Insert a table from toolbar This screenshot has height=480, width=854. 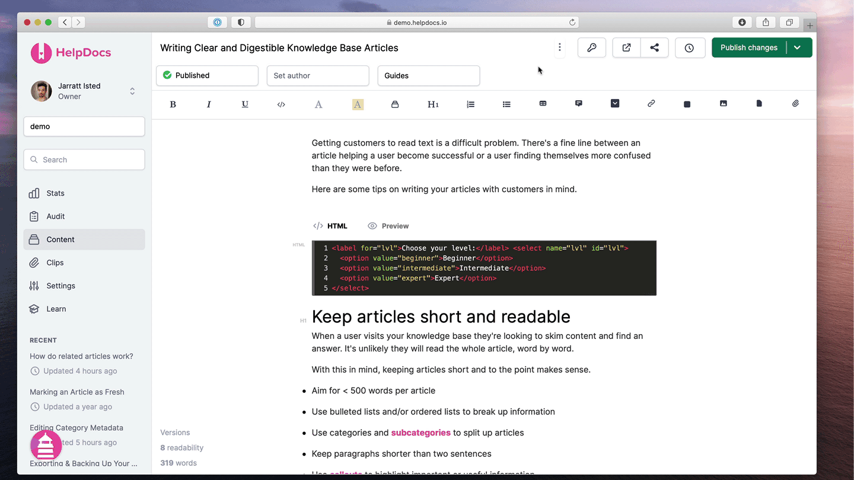coord(543,104)
